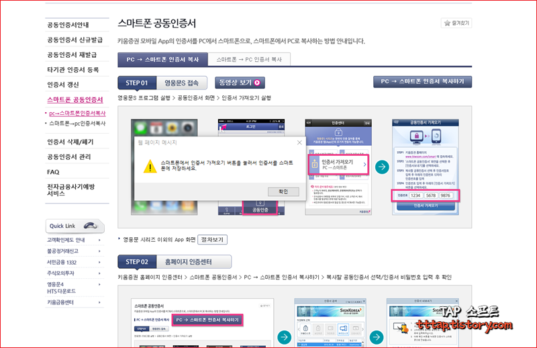Open 타기관 인증서 등록 in the sidebar
This screenshot has width=537, height=348.
tap(73, 70)
